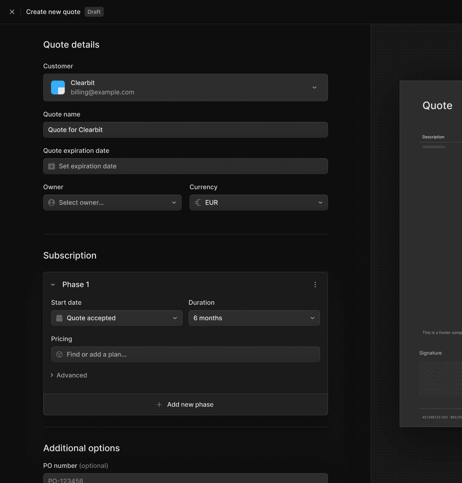Click the Quote details heading
Screen dimensions: 462x483
coord(71,45)
